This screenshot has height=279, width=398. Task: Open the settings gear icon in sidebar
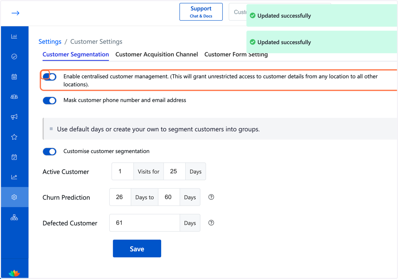(x=14, y=197)
